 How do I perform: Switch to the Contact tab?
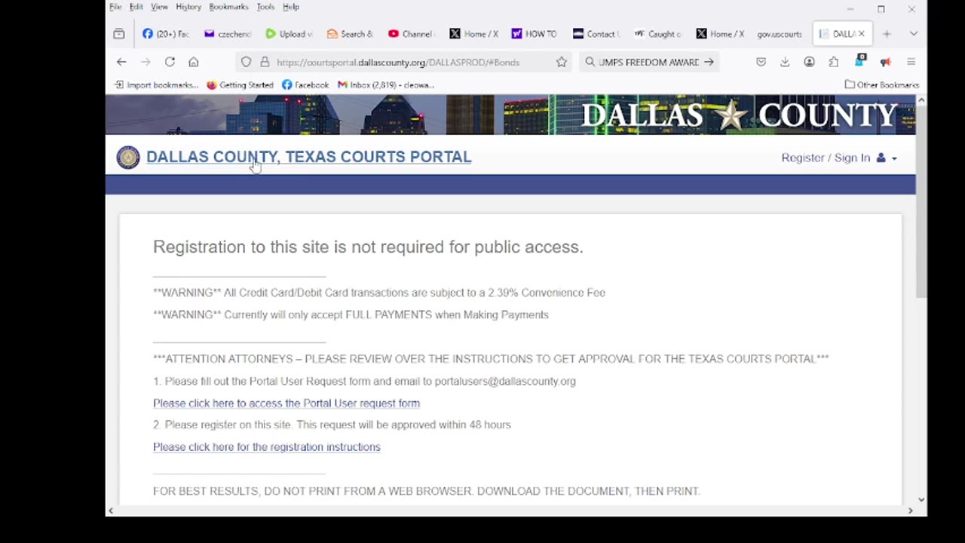point(596,34)
